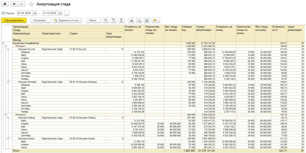Select series cell 10.09.15 Несушки Смена
The image size is (306, 153).
pos(87,138)
